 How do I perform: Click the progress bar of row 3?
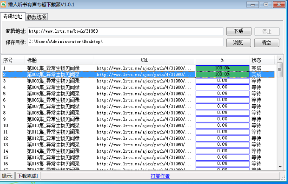(x=222, y=81)
